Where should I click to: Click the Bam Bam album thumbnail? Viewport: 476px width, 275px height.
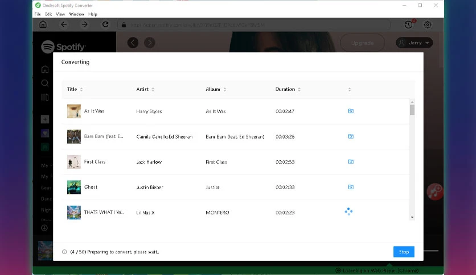click(74, 136)
